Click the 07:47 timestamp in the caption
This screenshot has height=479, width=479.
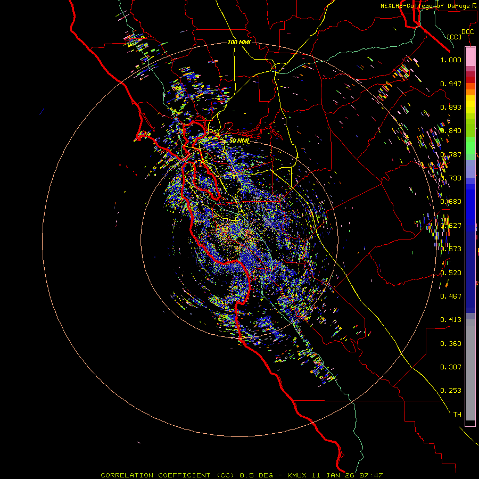(x=370, y=475)
